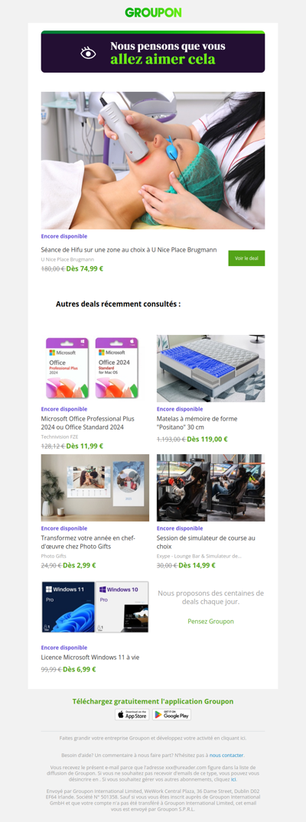Click the "Pensez Groupon" link
306x822 pixels.
(210, 621)
